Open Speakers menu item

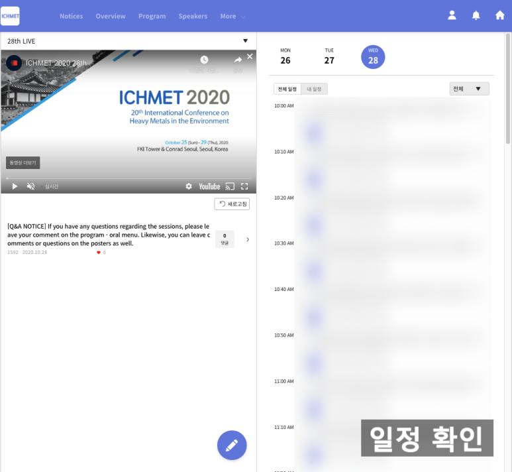(193, 16)
